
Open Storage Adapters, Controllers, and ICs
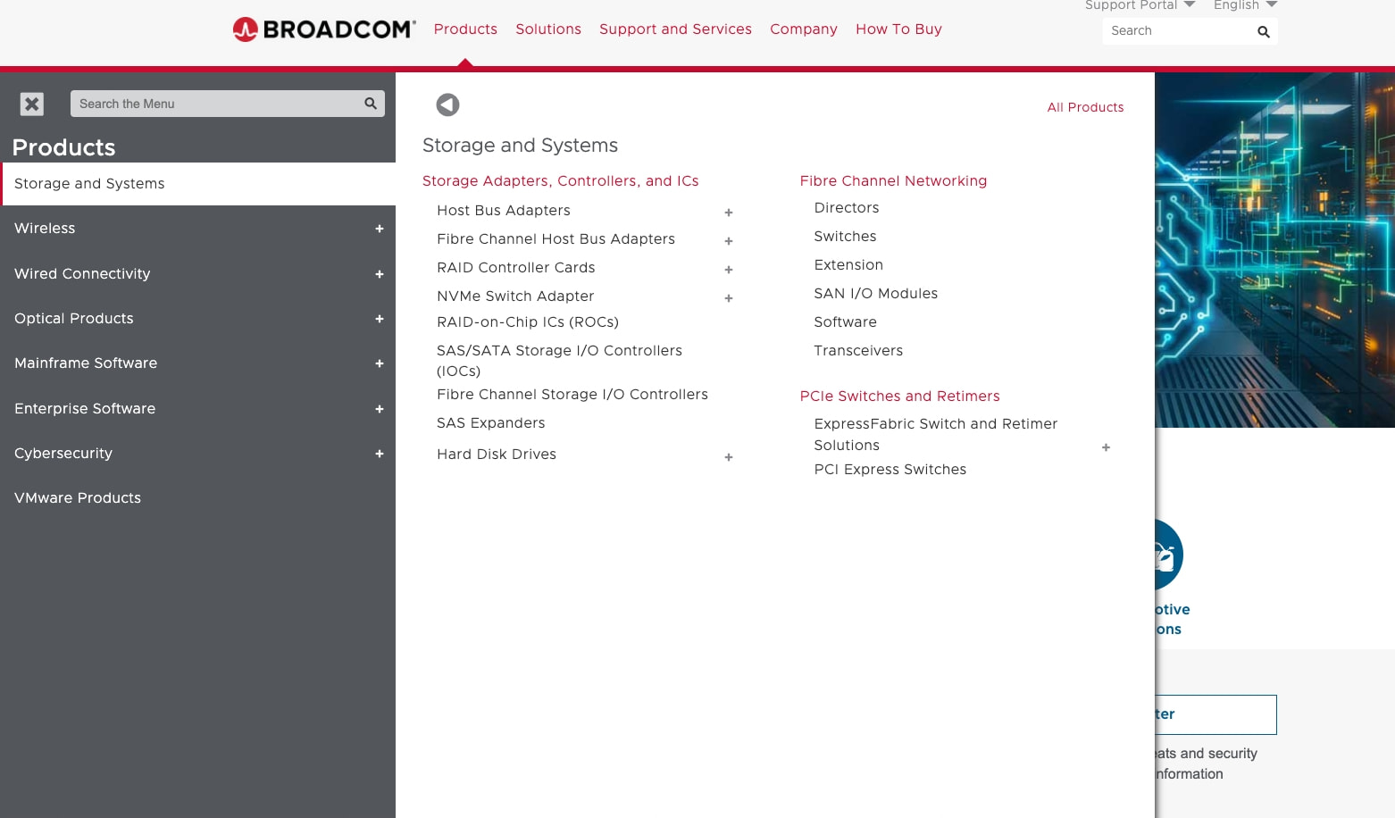point(560,181)
